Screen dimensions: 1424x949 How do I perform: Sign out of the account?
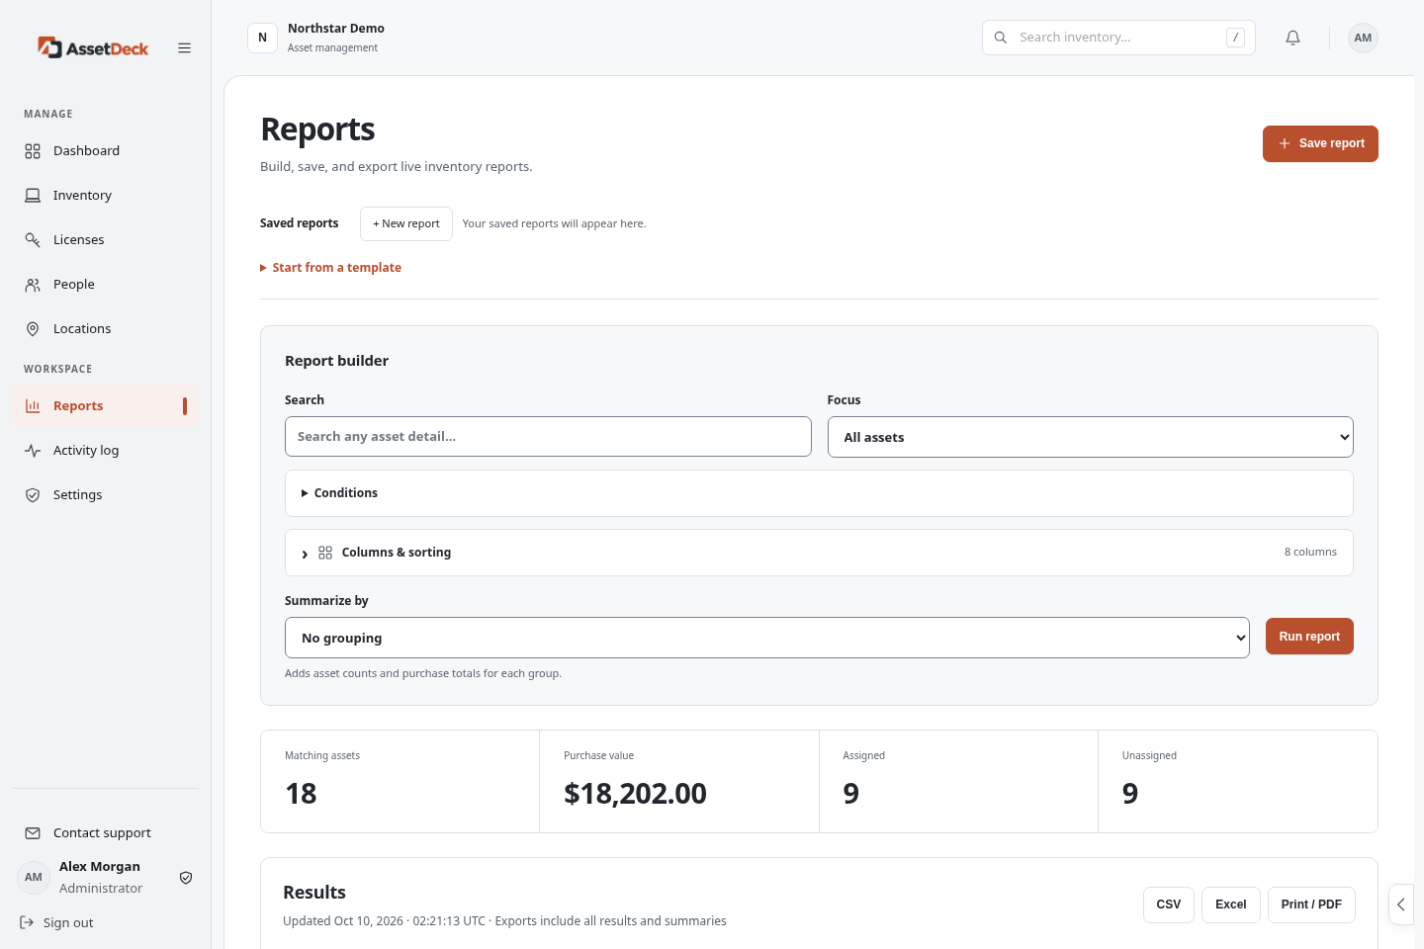(x=57, y=922)
